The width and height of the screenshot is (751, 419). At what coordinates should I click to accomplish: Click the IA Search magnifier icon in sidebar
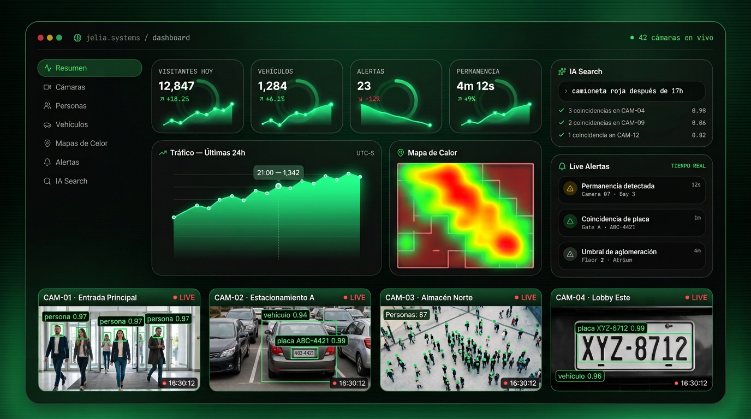[47, 181]
